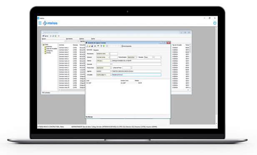The height and width of the screenshot is (155, 257).
Task: Click the blue power icon
Action: 215,23
